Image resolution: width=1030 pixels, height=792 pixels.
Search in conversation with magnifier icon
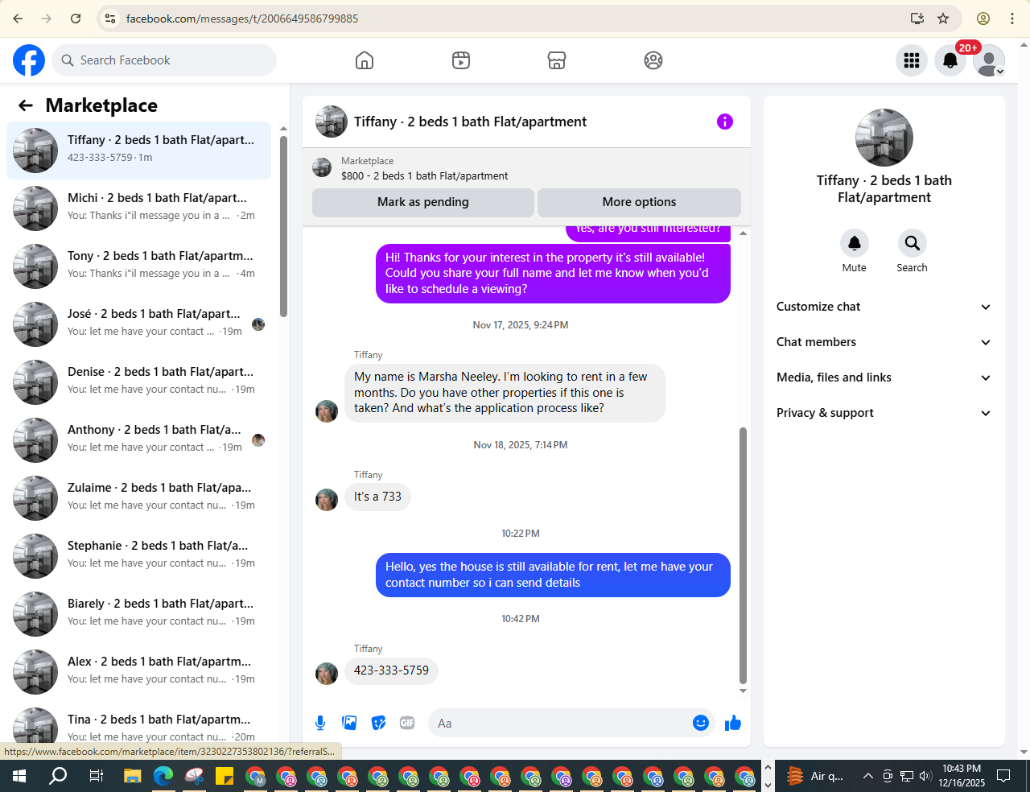coord(913,243)
